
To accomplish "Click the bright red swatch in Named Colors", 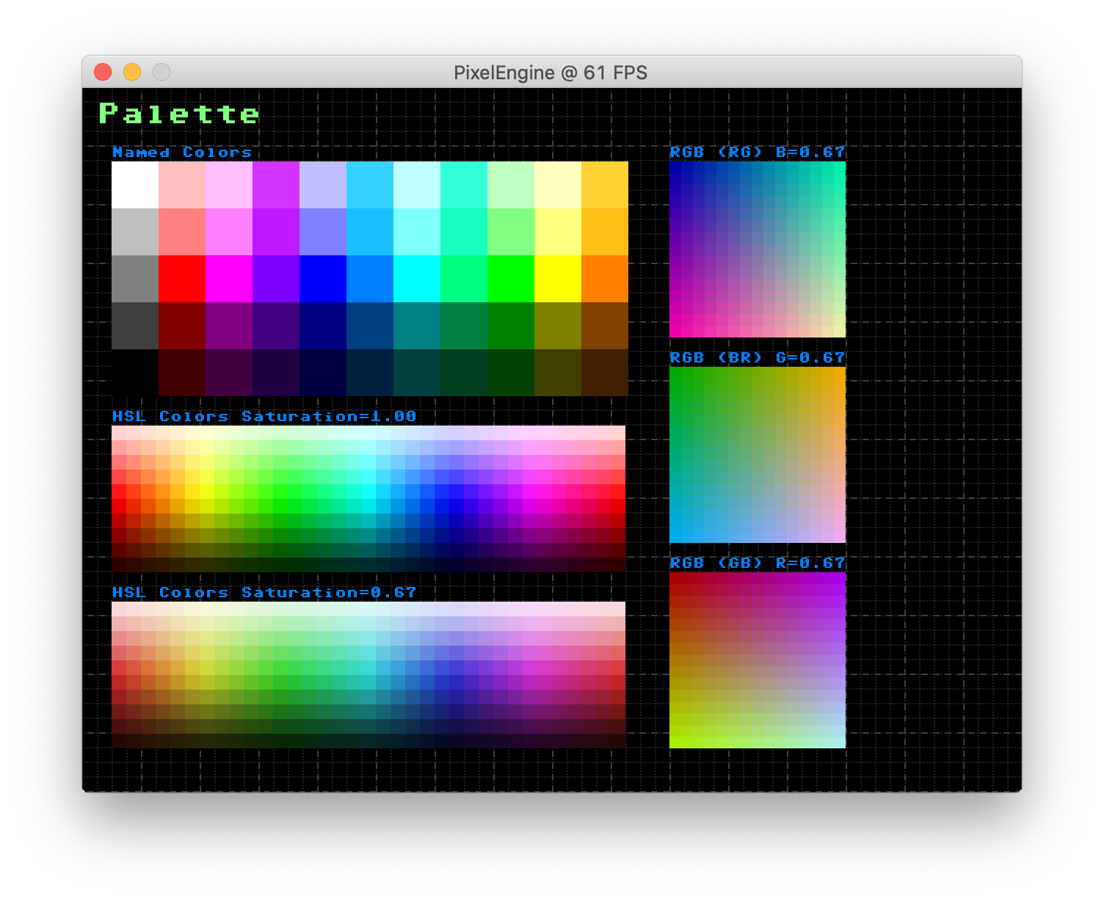I will [x=181, y=279].
